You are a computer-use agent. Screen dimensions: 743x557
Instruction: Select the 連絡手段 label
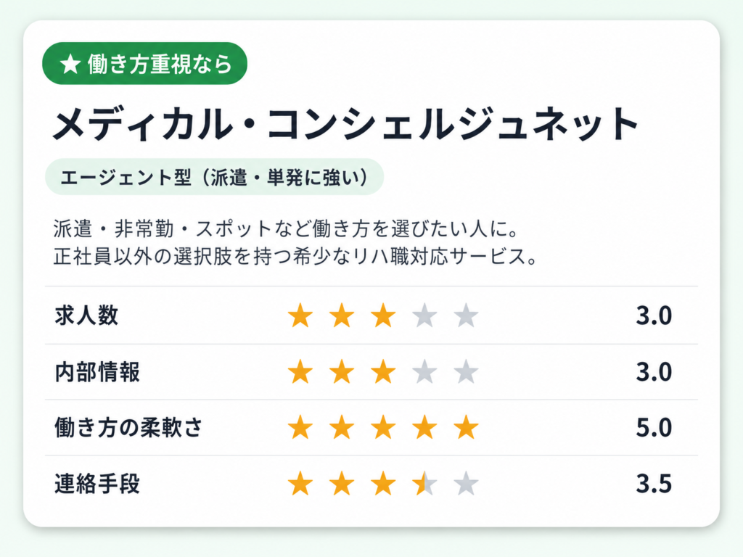point(97,484)
